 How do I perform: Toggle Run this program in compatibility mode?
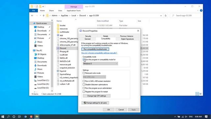click(84, 59)
